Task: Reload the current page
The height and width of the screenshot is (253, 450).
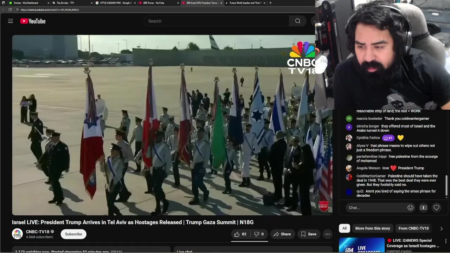Action: 10,10
